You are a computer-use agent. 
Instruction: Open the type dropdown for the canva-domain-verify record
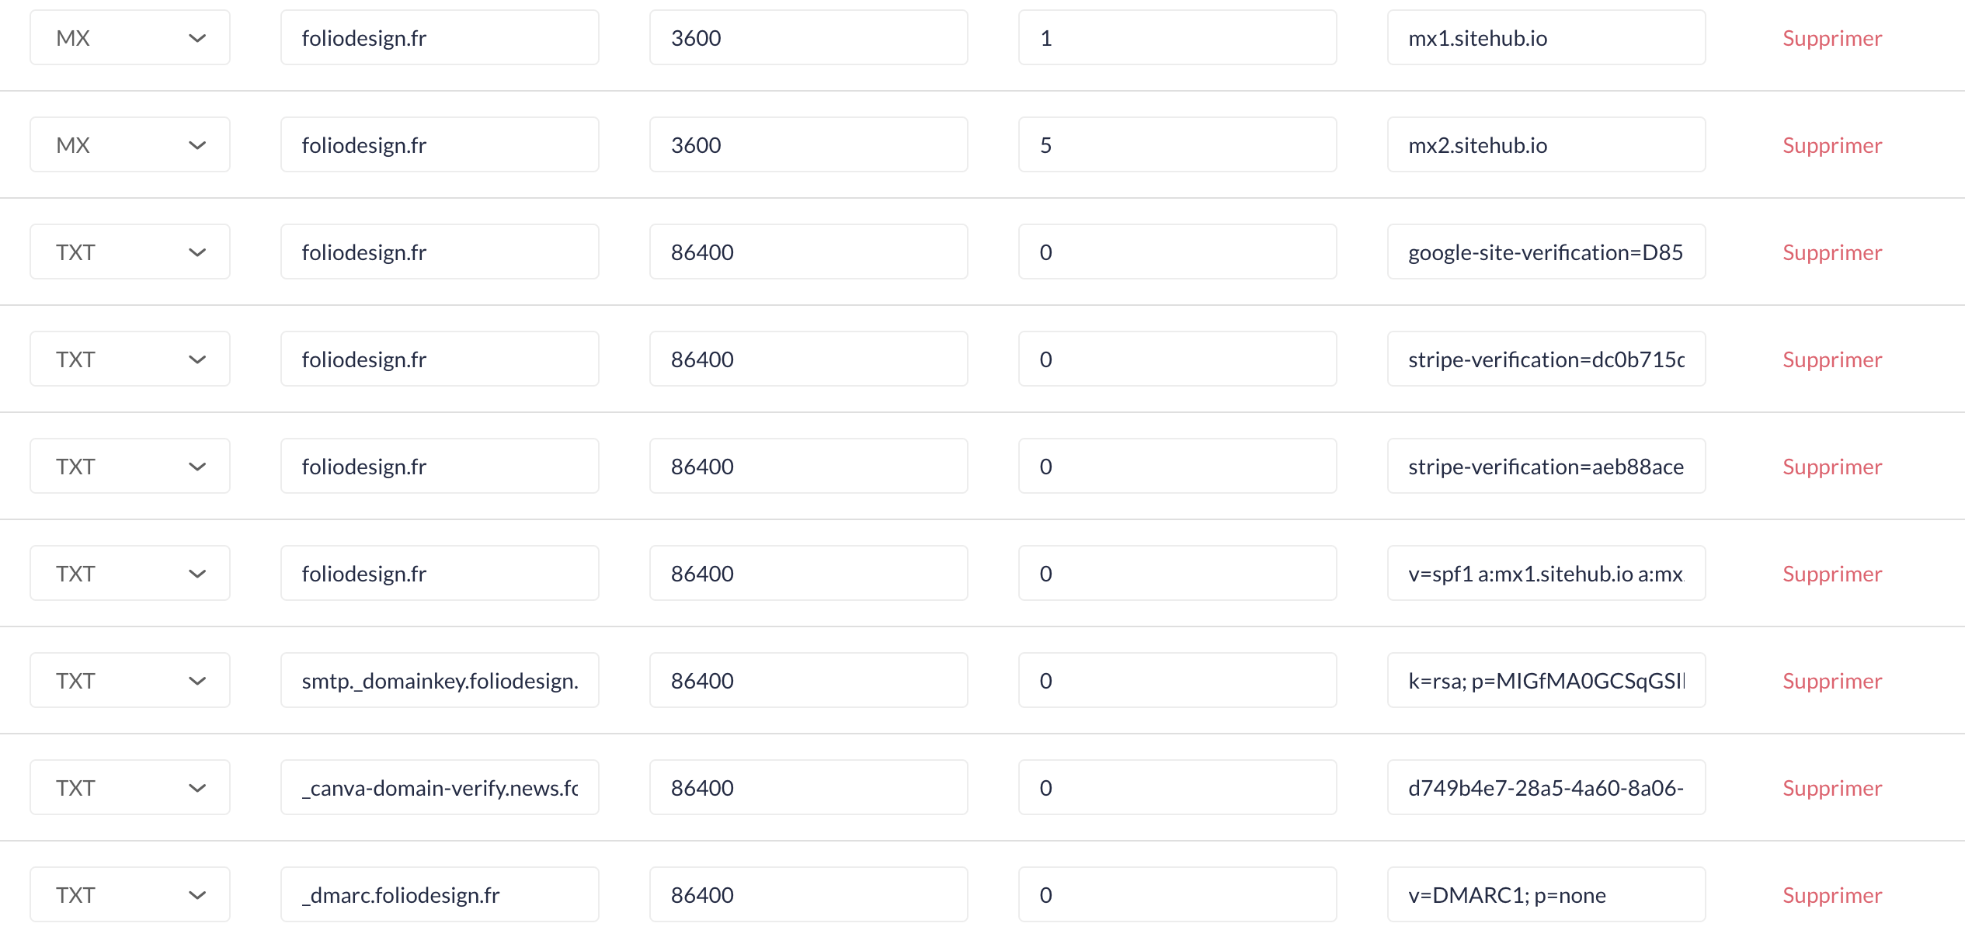pos(130,788)
